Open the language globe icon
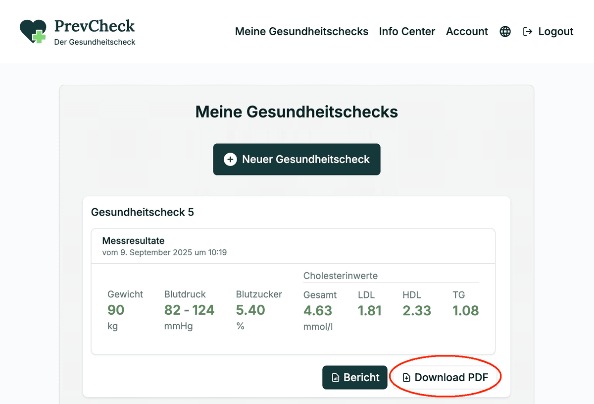The image size is (594, 404). pos(505,32)
